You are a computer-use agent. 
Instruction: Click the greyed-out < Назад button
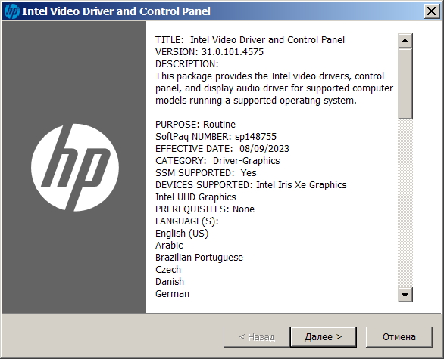(257, 337)
